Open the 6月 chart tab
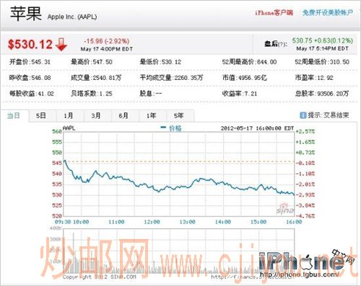This screenshot has width=361, height=286. coord(123,116)
